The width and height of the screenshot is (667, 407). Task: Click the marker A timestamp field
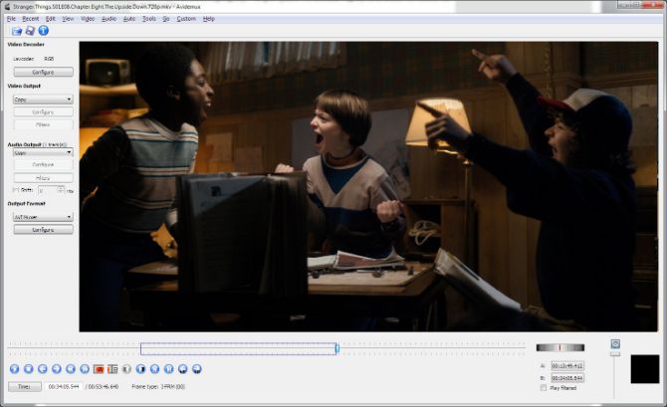pyautogui.click(x=567, y=366)
